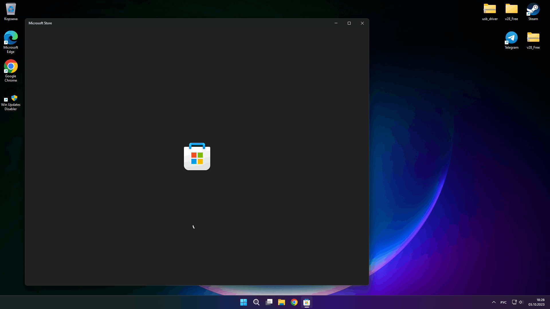Expand the hidden system tray icons
The image size is (550, 309).
point(494,302)
